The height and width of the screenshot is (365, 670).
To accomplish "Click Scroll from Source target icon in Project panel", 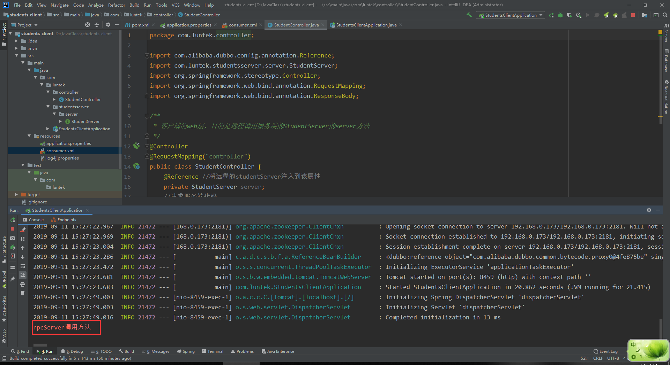I will pos(88,25).
